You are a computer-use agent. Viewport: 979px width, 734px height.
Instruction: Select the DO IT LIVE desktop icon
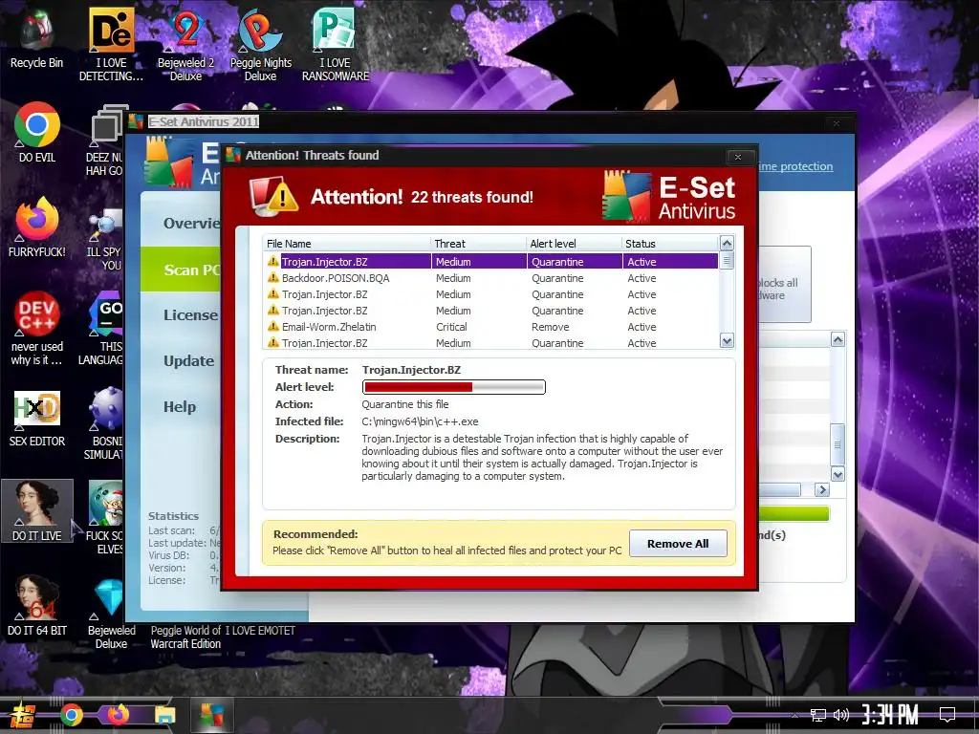click(37, 510)
